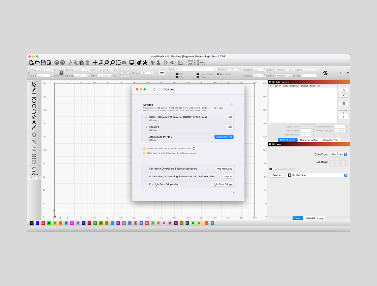Select the red 02 layer color swatch
This screenshot has width=377, height=286.
tap(43, 223)
